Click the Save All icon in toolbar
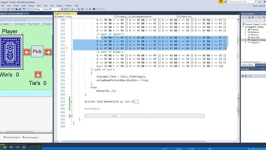This screenshot has width=266, height=150. tap(20, 9)
